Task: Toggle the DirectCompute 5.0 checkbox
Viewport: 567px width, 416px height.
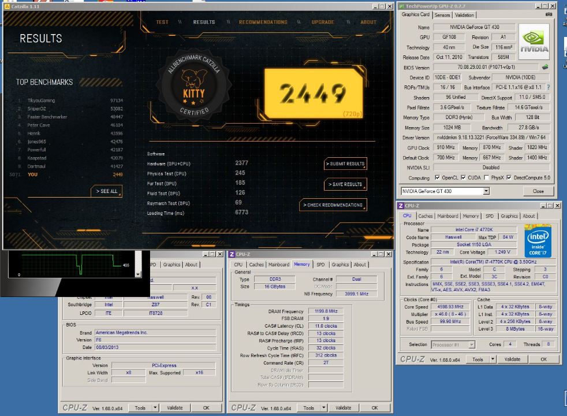Action: (509, 177)
